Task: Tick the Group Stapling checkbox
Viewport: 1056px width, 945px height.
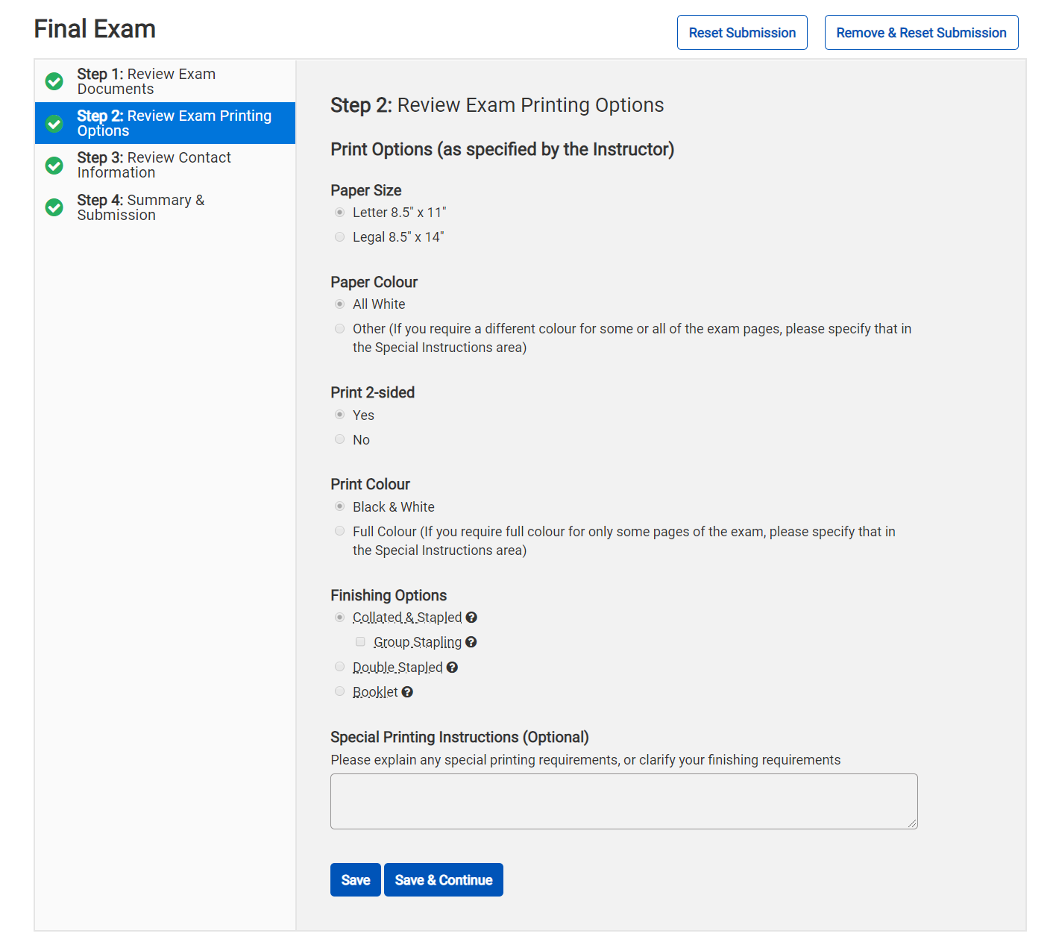Action: point(361,642)
